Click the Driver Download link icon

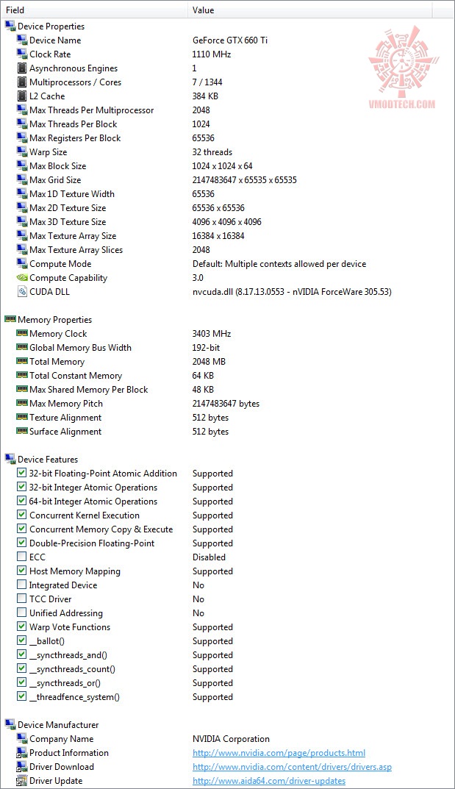pyautogui.click(x=21, y=766)
